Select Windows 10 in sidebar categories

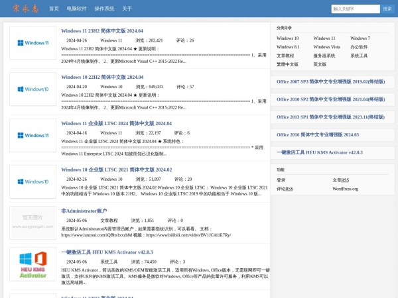[x=288, y=38]
